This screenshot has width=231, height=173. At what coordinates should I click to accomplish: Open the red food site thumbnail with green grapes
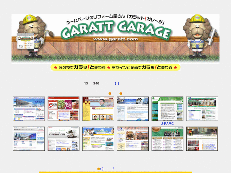[x=64, y=109]
